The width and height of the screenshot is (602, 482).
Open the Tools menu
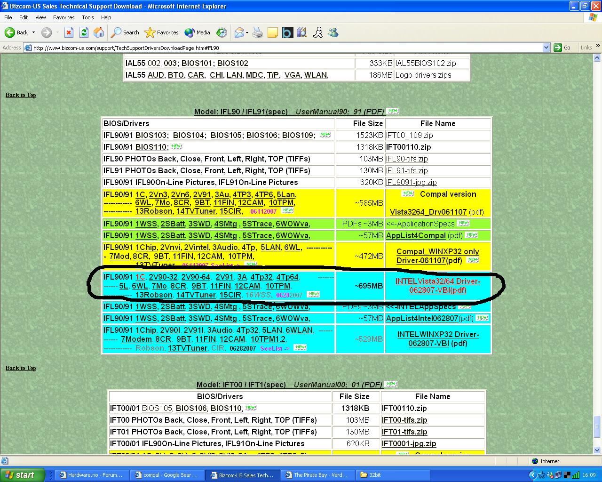coord(88,17)
